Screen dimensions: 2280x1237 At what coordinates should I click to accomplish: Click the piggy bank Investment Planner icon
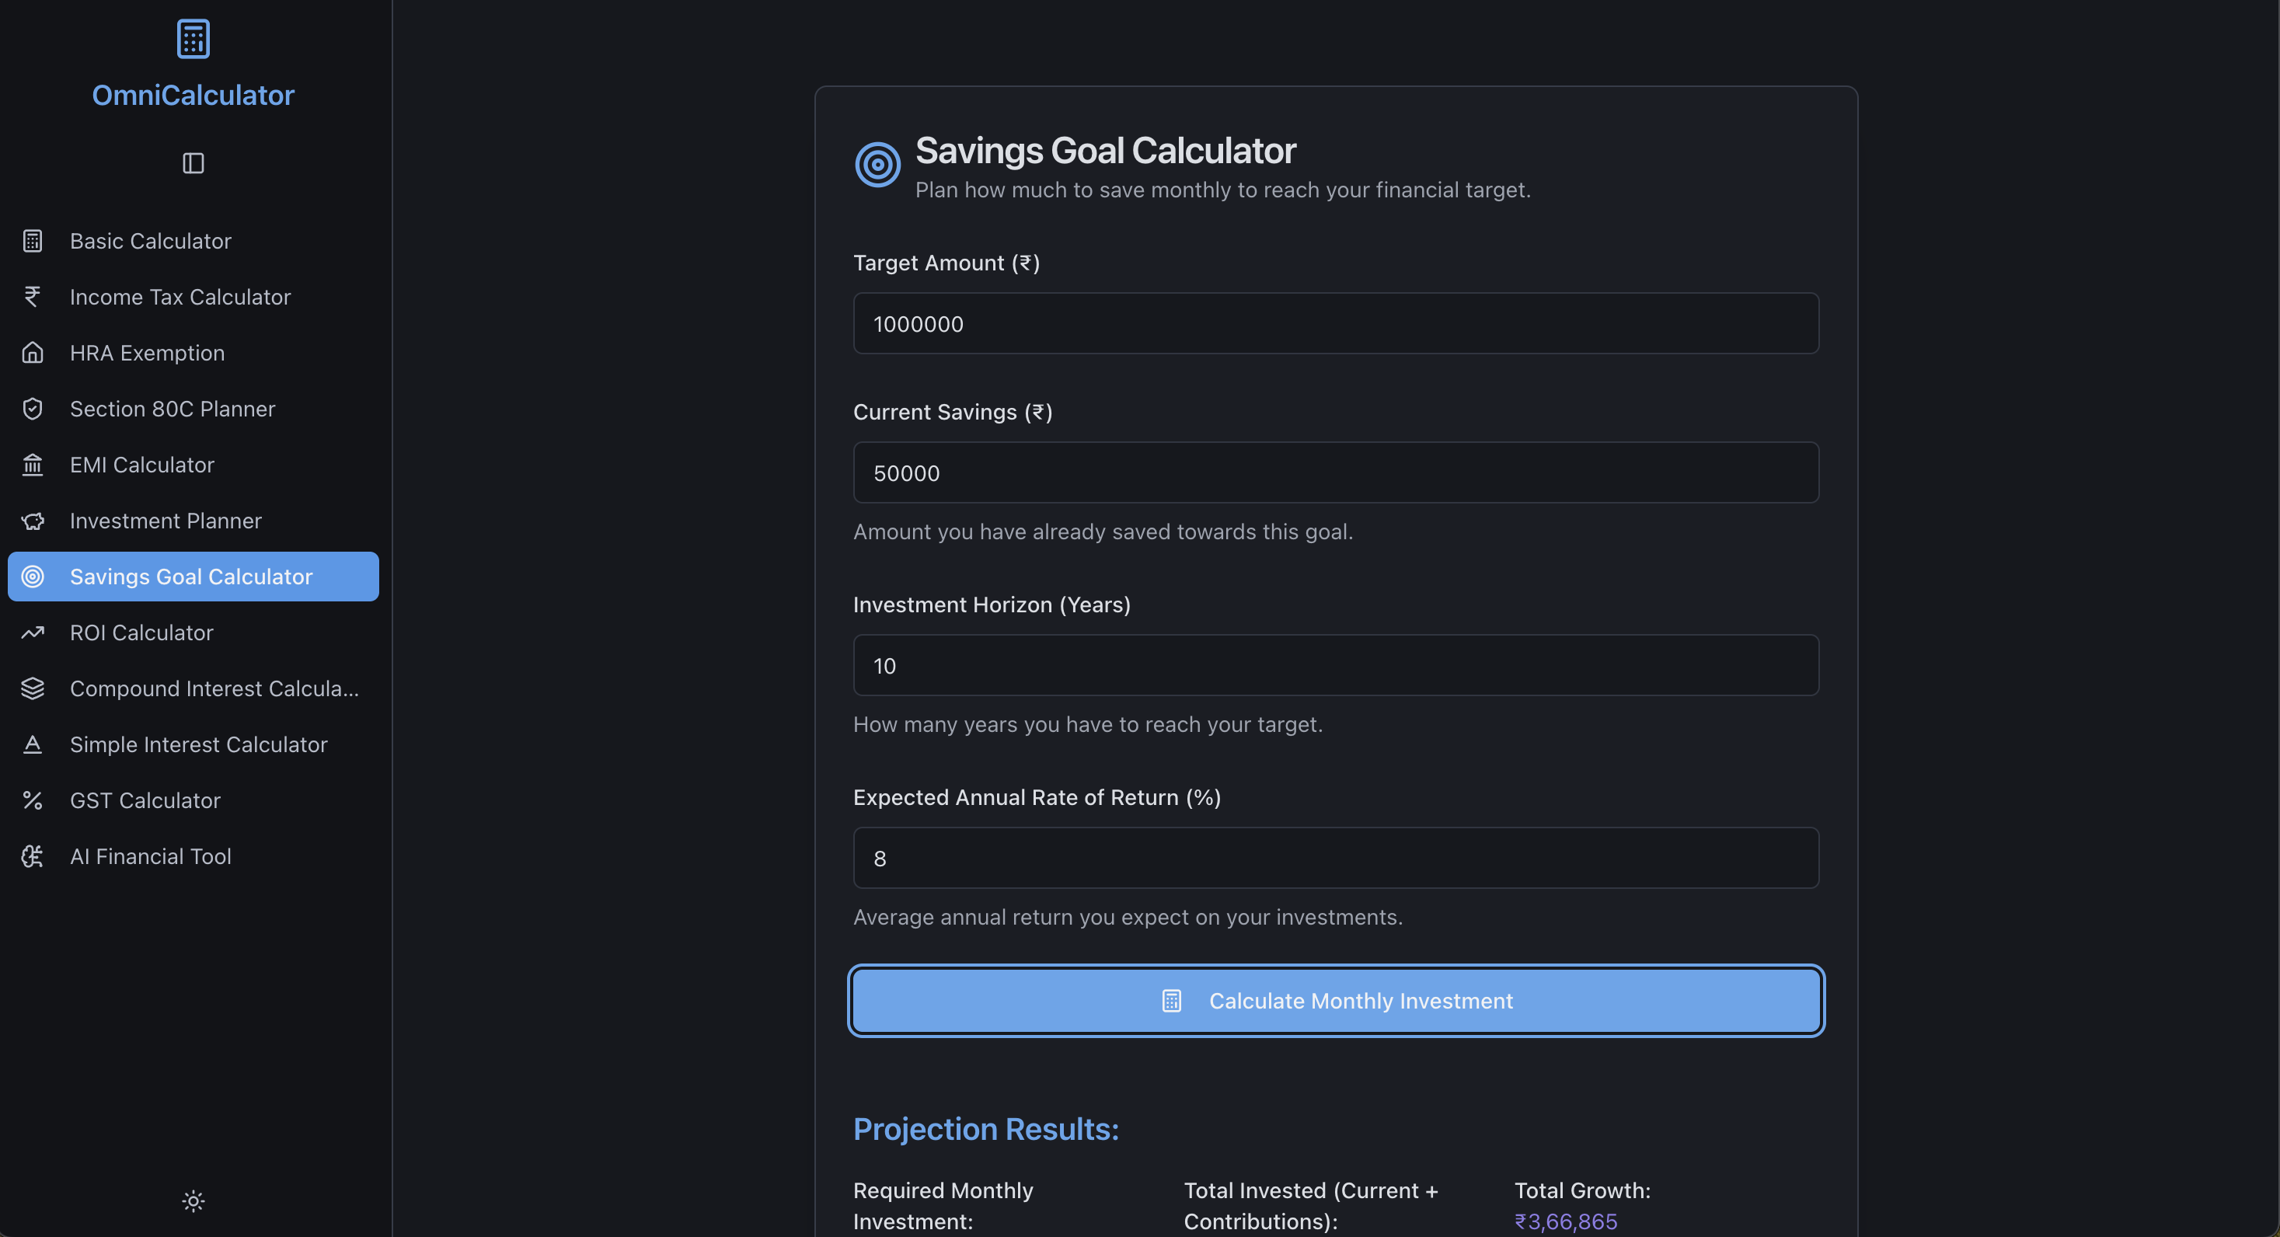tap(33, 521)
